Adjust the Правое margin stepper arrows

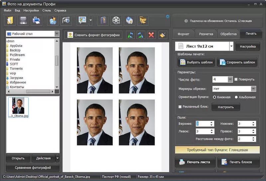253,131
